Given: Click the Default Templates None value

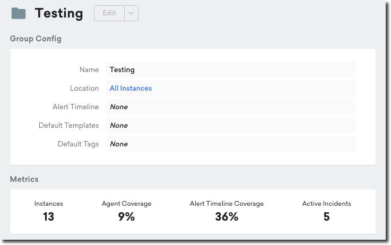Looking at the screenshot, I should pyautogui.click(x=118, y=126).
